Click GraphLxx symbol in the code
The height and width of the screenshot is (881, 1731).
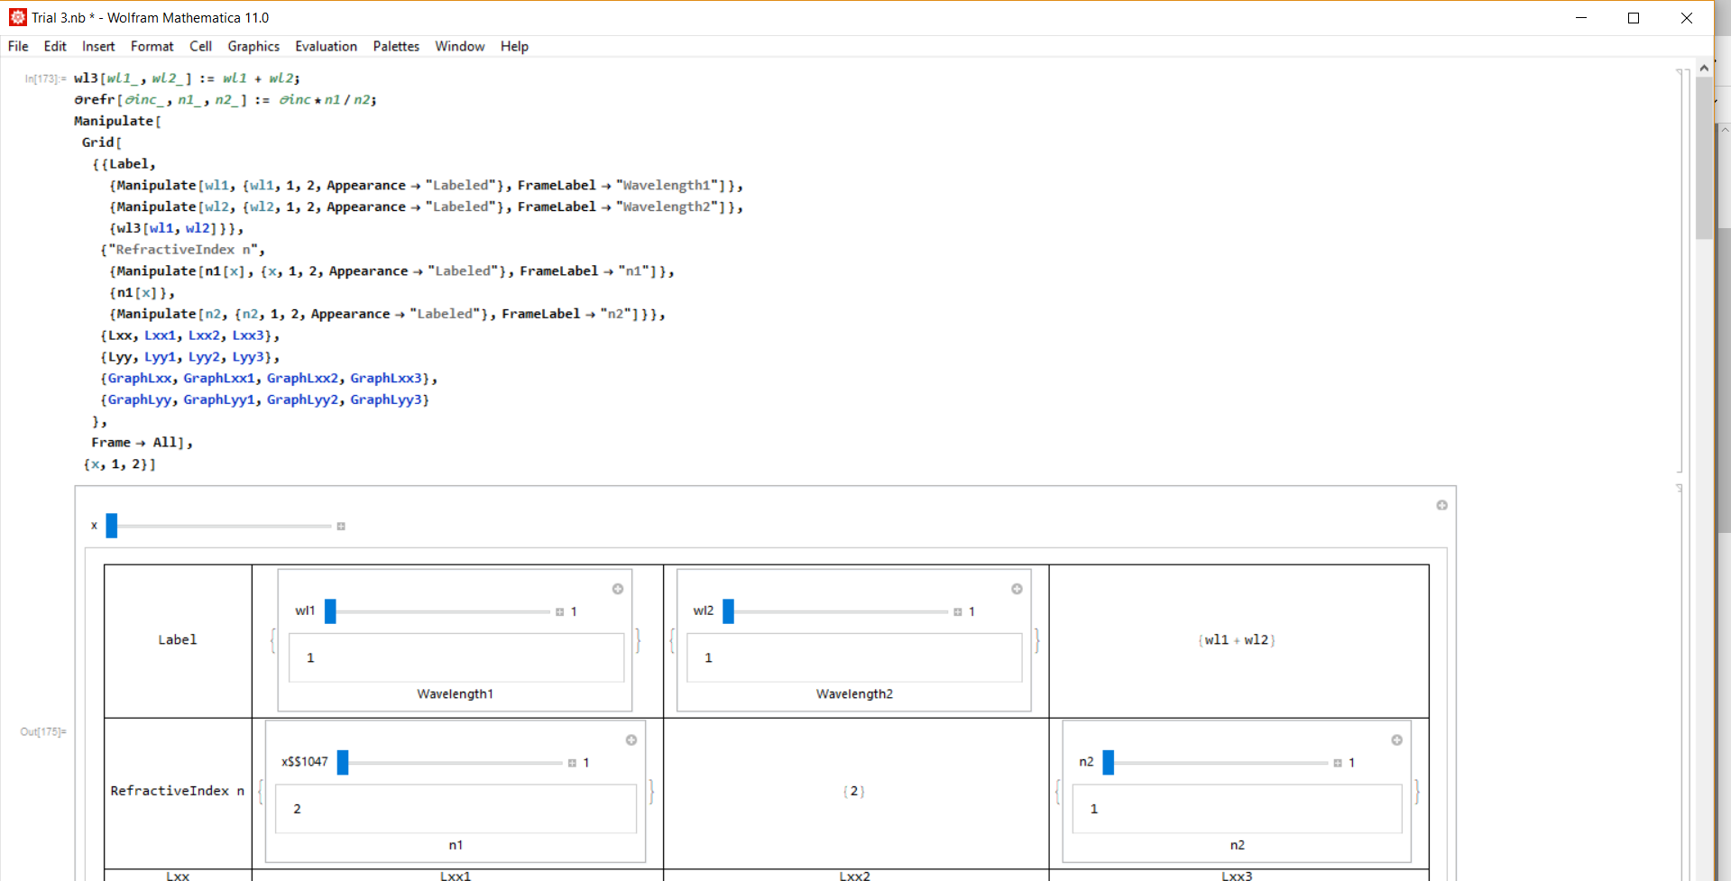[140, 379]
